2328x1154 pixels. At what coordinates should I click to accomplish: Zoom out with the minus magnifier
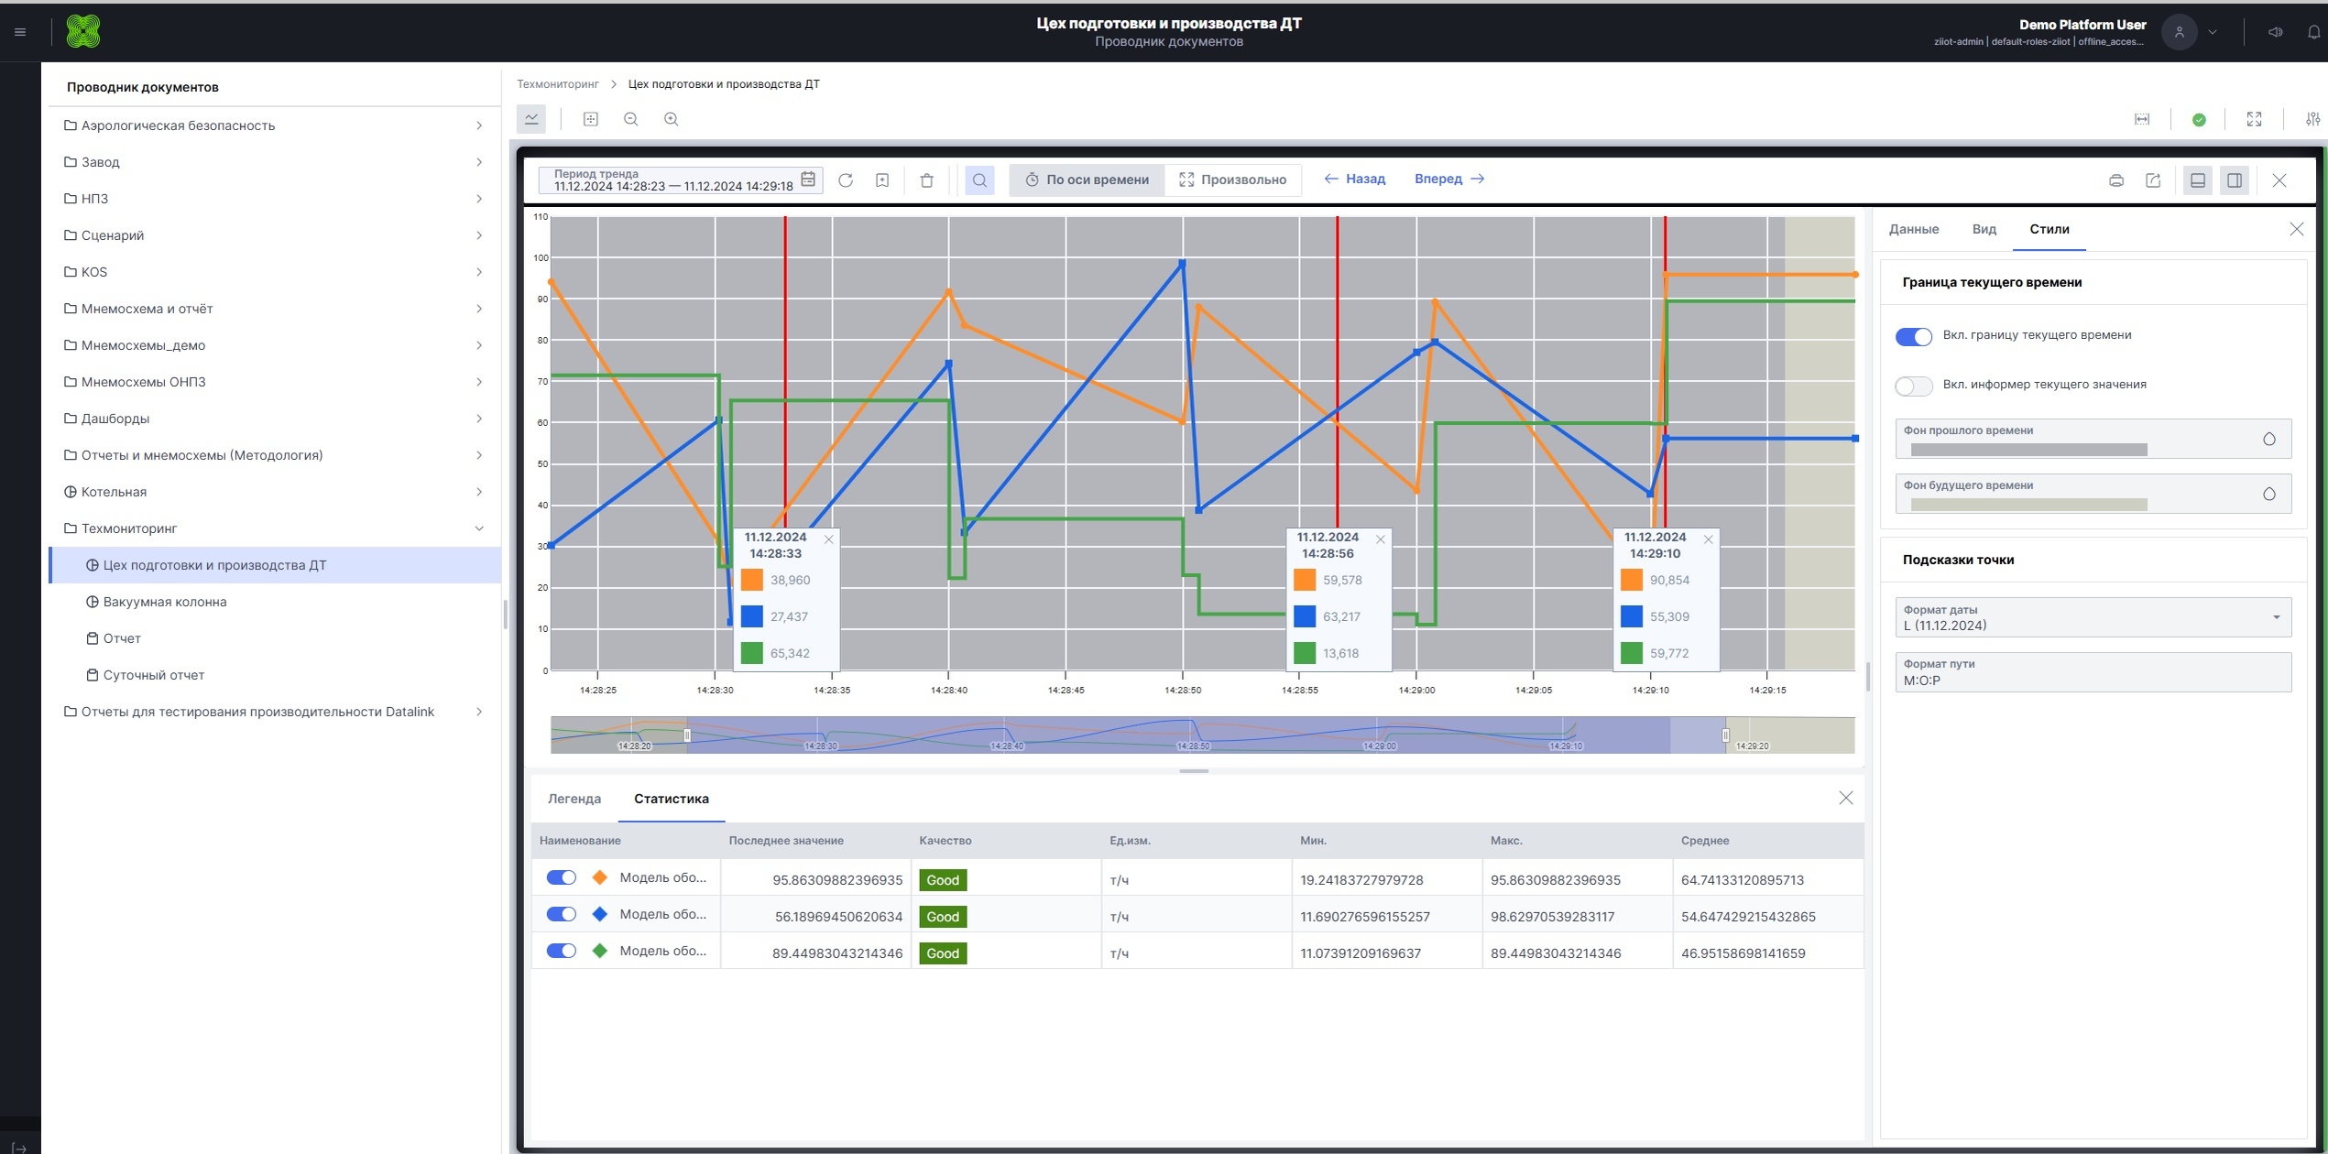tap(630, 119)
